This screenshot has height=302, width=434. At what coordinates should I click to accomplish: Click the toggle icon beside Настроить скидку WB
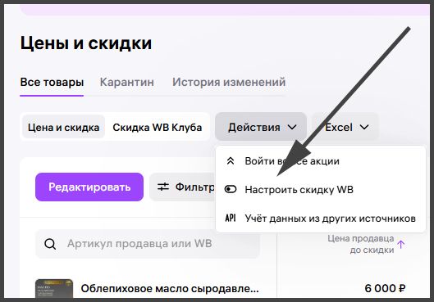[231, 189]
